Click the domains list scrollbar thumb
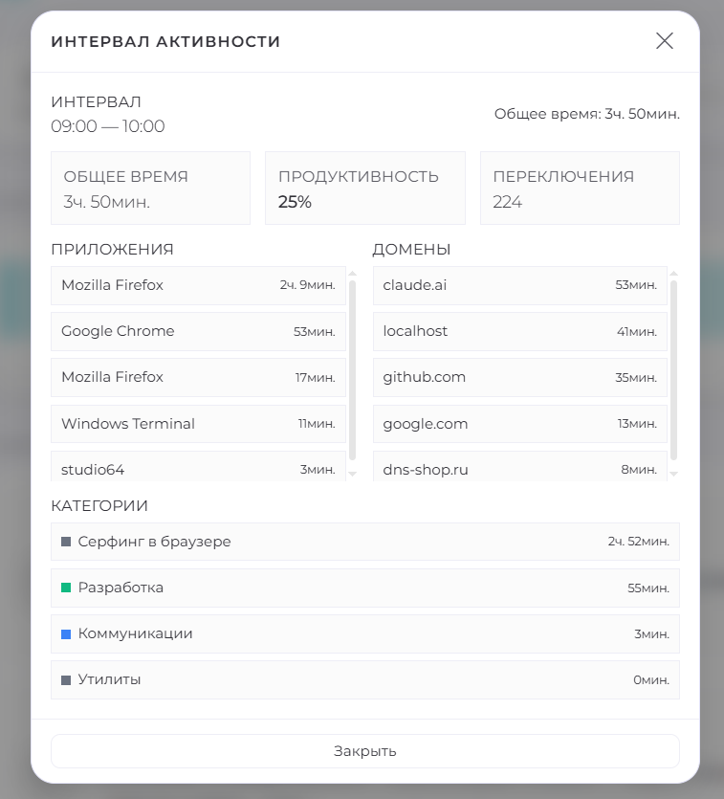The height and width of the screenshot is (799, 724). (673, 370)
